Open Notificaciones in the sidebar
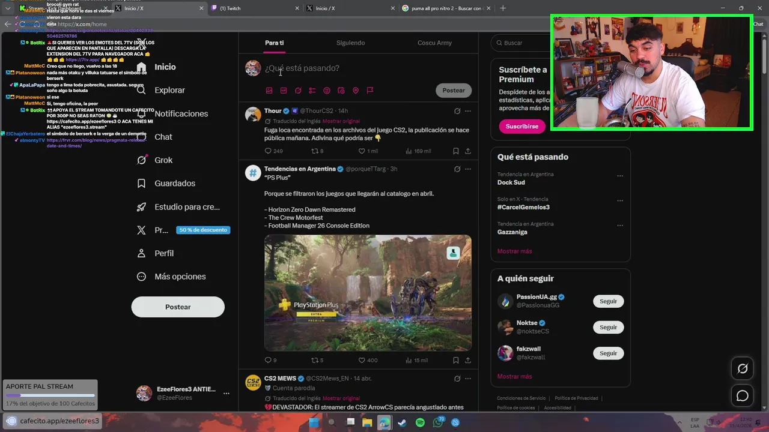This screenshot has height=432, width=769. (172, 113)
